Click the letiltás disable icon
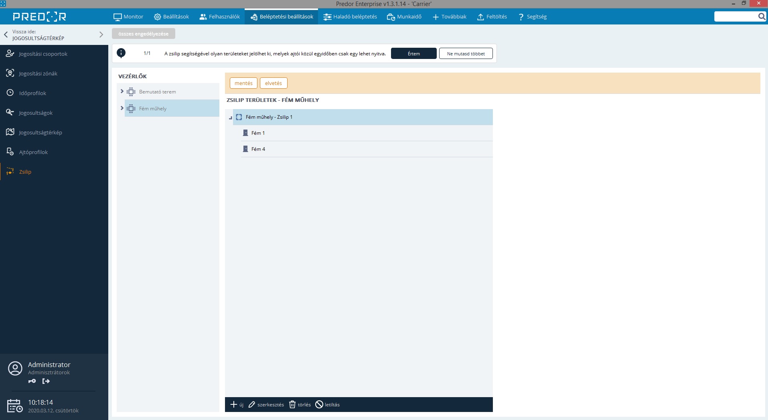Screen dimensions: 768x420 coord(319,404)
